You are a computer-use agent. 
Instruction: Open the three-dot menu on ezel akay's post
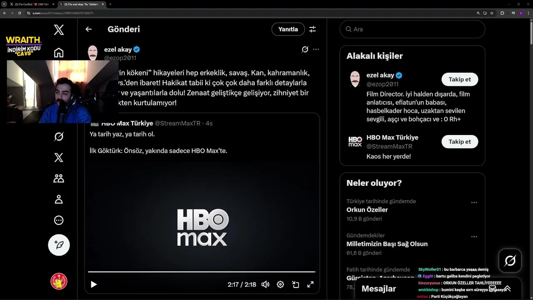[316, 49]
